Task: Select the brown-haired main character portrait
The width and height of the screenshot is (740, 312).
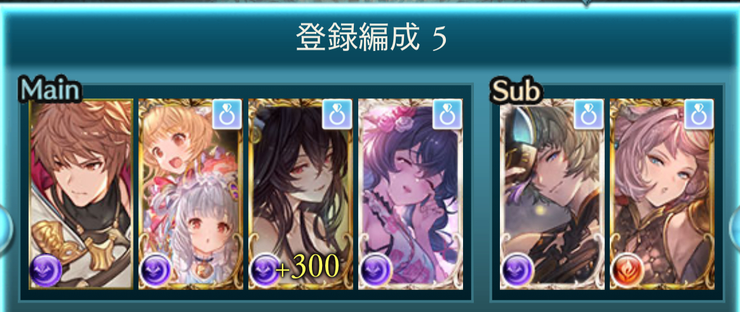Action: pyautogui.click(x=81, y=194)
